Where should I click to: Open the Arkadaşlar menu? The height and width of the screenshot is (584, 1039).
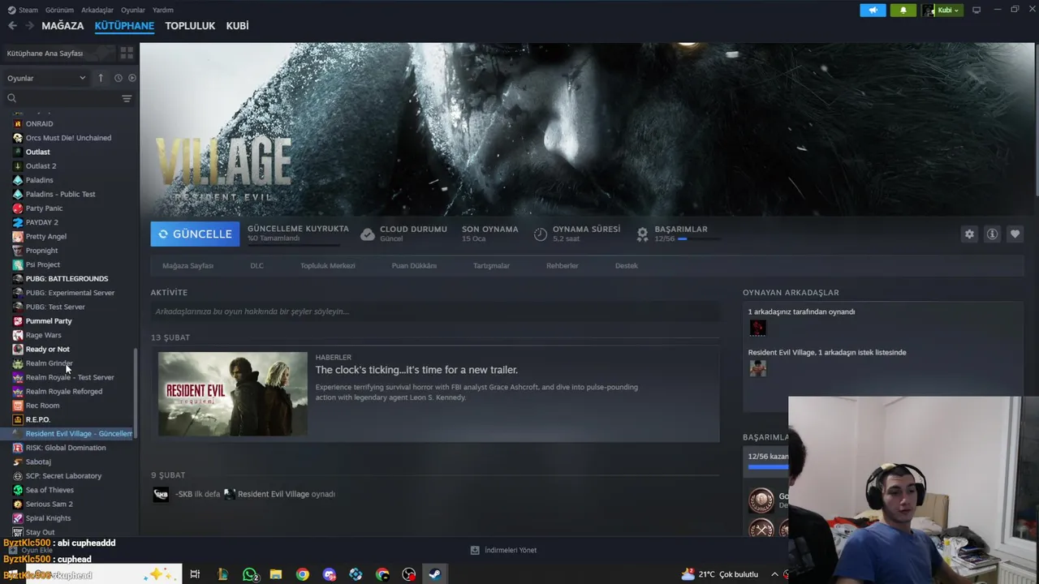point(97,10)
